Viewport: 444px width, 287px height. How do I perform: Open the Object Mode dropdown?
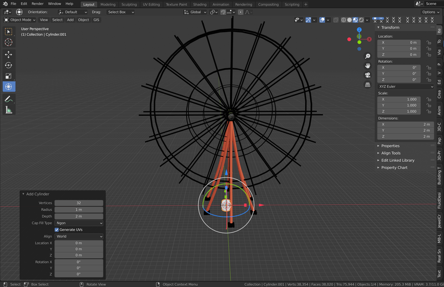click(x=19, y=19)
